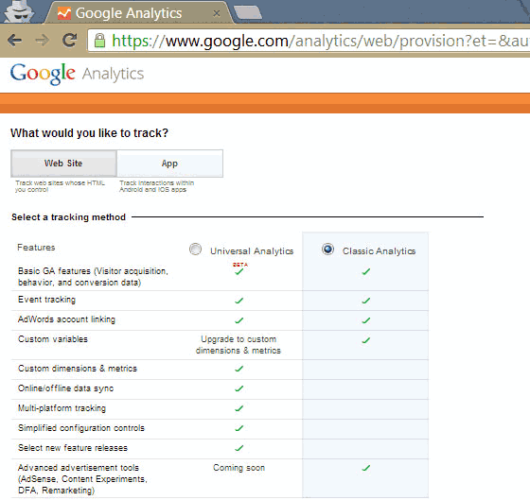Click Classic checkmark for AdWords account linking

coord(365,320)
